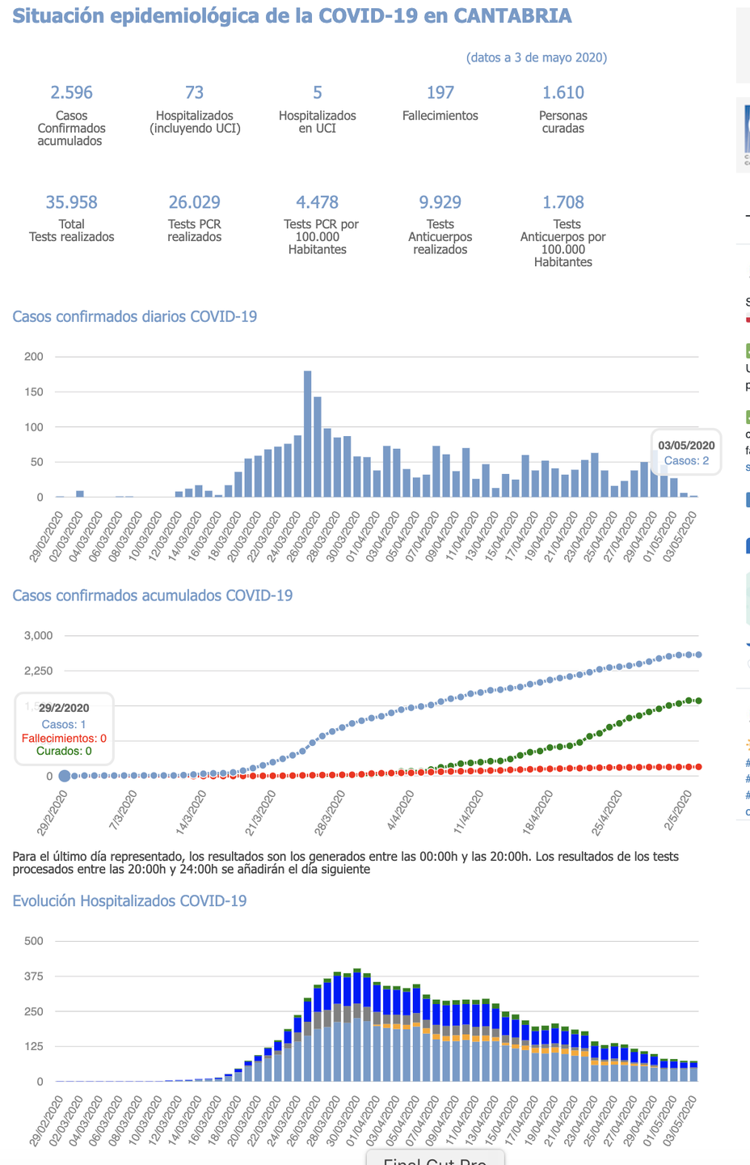This screenshot has width=750, height=1165.
Task: Click the page title about COVID-19 in Cantabria
Action: [292, 16]
